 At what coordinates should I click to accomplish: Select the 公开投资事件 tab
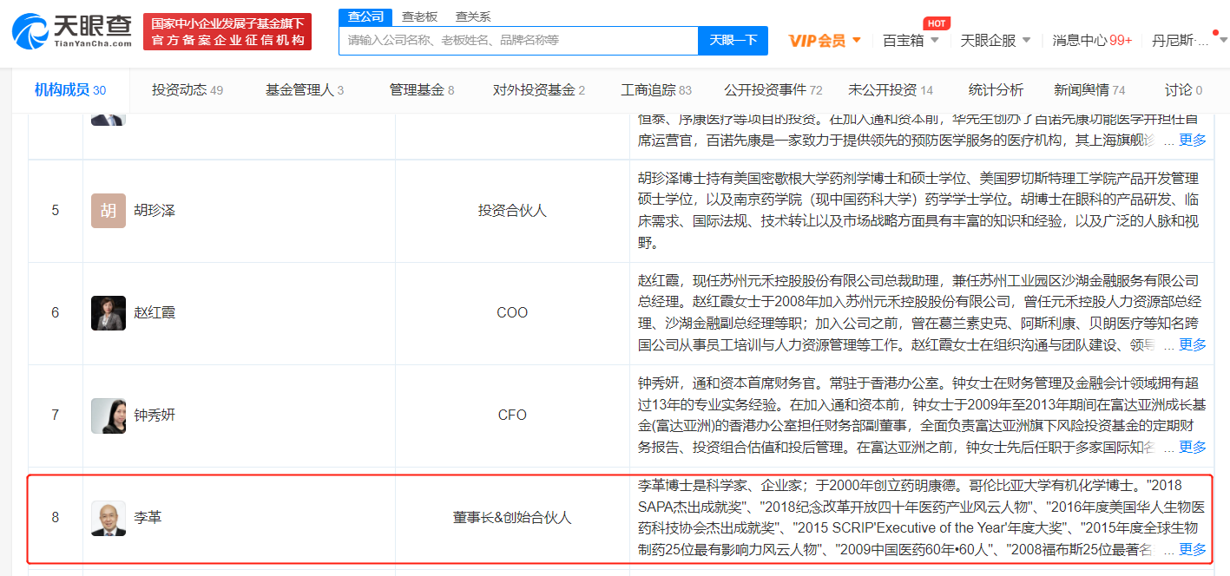(x=773, y=90)
